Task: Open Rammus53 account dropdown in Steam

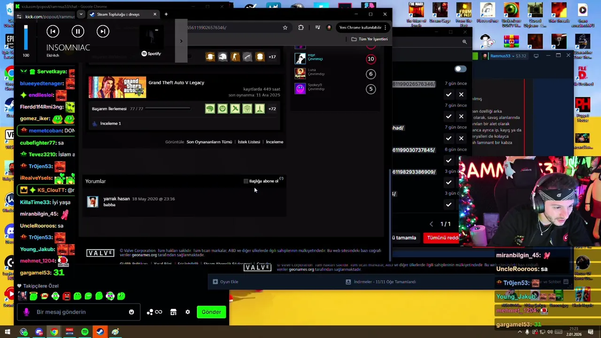Action: pos(504,56)
